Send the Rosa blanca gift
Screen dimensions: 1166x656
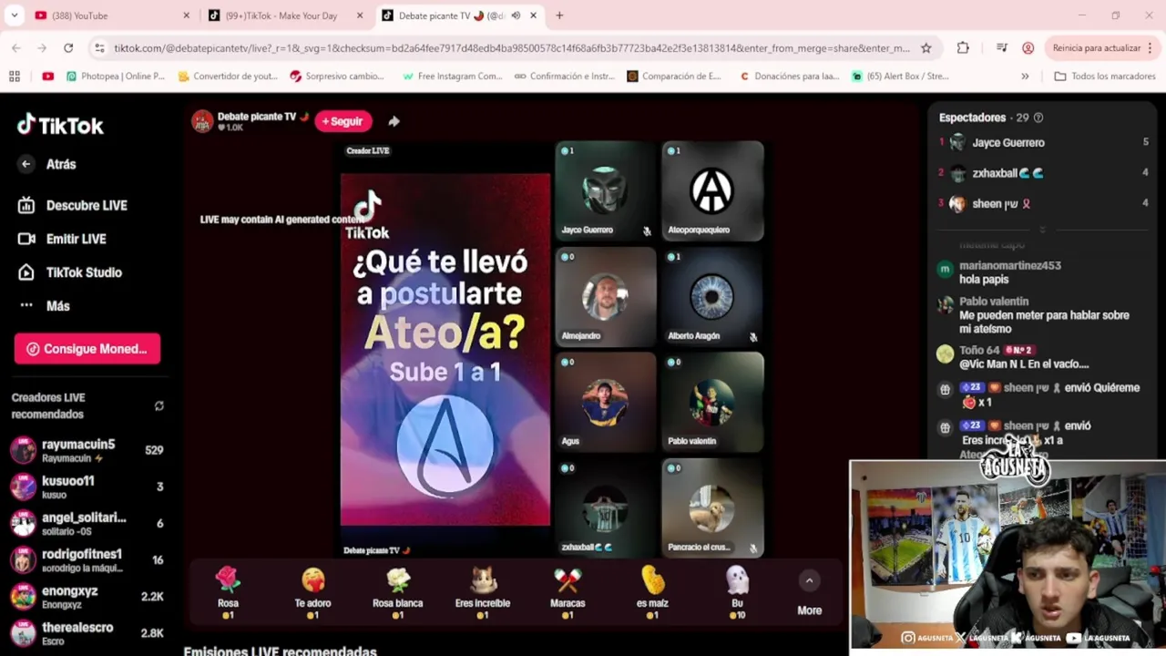click(397, 593)
